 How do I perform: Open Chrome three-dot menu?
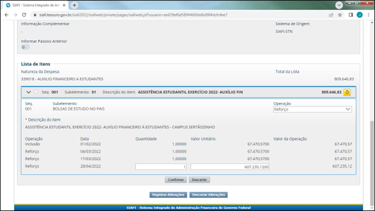pyautogui.click(x=369, y=15)
